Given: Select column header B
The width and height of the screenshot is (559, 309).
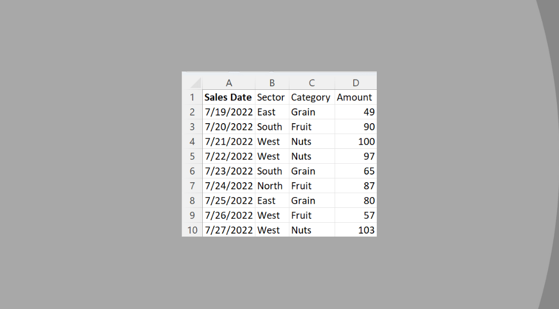Looking at the screenshot, I should tap(272, 83).
